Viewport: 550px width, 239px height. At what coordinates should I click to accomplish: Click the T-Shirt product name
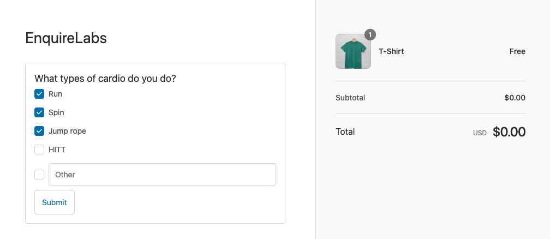391,51
